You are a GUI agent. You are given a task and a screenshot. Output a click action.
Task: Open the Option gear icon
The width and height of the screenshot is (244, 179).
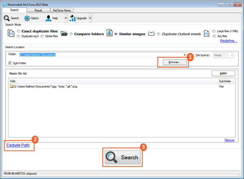tap(27, 18)
